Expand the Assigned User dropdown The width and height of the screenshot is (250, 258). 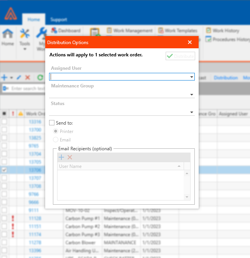point(191,77)
